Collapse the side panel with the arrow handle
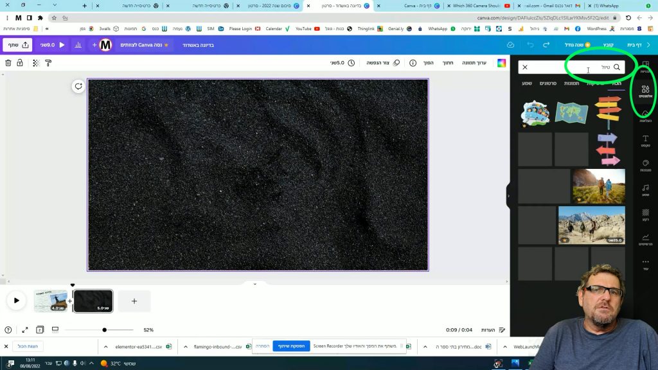Image resolution: width=658 pixels, height=370 pixels. [x=509, y=196]
